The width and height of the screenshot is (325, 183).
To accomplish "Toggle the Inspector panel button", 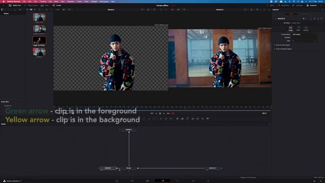I will tap(311, 6).
